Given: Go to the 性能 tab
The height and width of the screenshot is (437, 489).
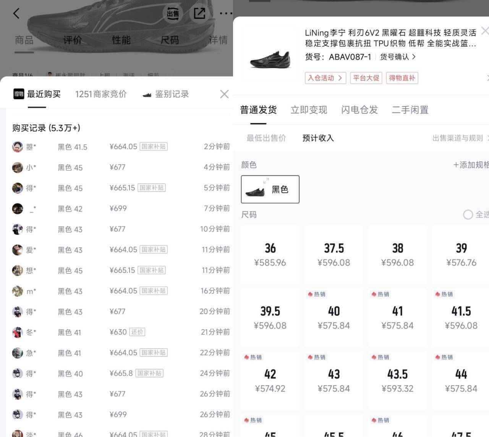Looking at the screenshot, I should tap(121, 40).
